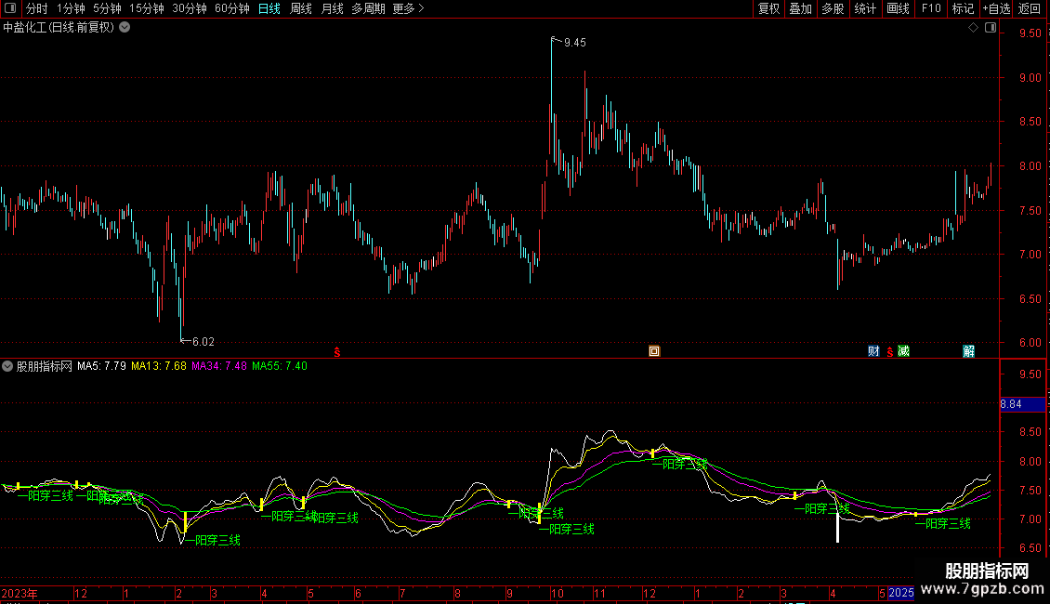Click the 6.02 low price label
The image size is (1050, 604).
[203, 342]
